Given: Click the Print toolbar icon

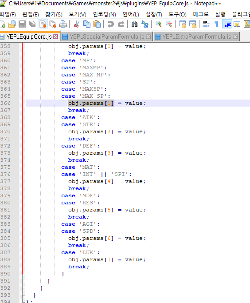Looking at the screenshot, I should click(x=63, y=24).
